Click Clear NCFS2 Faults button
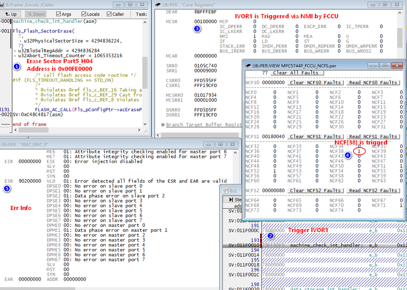This screenshot has width=407, height=290. tap(315, 191)
